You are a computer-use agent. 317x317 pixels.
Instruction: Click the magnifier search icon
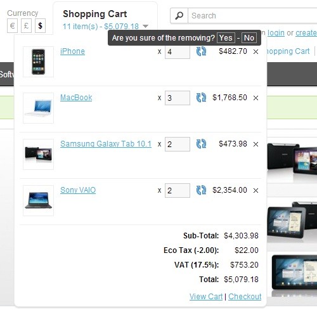tap(179, 16)
